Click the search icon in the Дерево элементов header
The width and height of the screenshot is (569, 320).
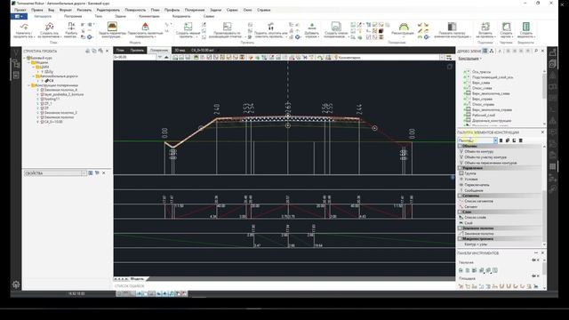point(536,51)
